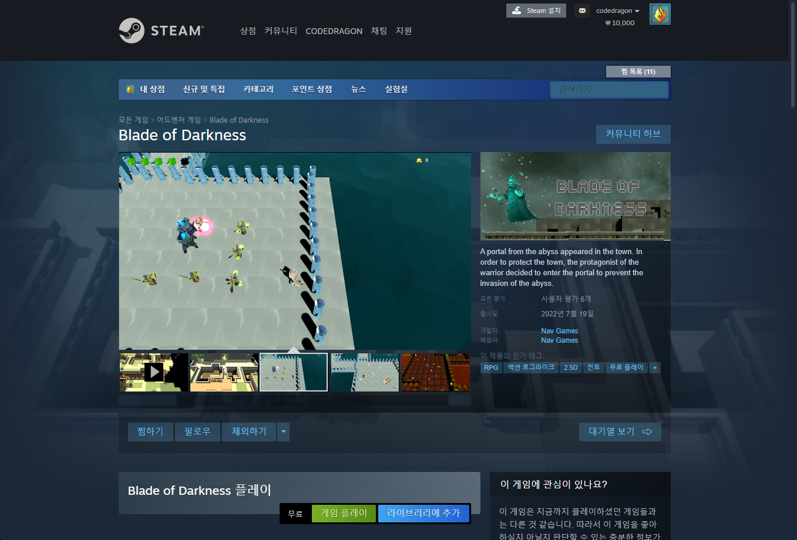Select the 포인트 상점 tab
The image size is (797, 540).
coord(312,89)
